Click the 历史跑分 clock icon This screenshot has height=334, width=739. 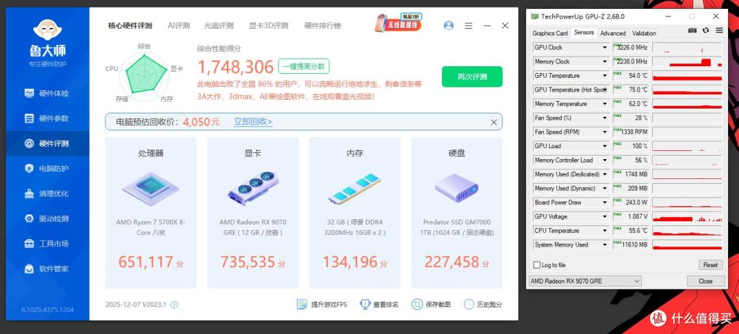point(469,305)
